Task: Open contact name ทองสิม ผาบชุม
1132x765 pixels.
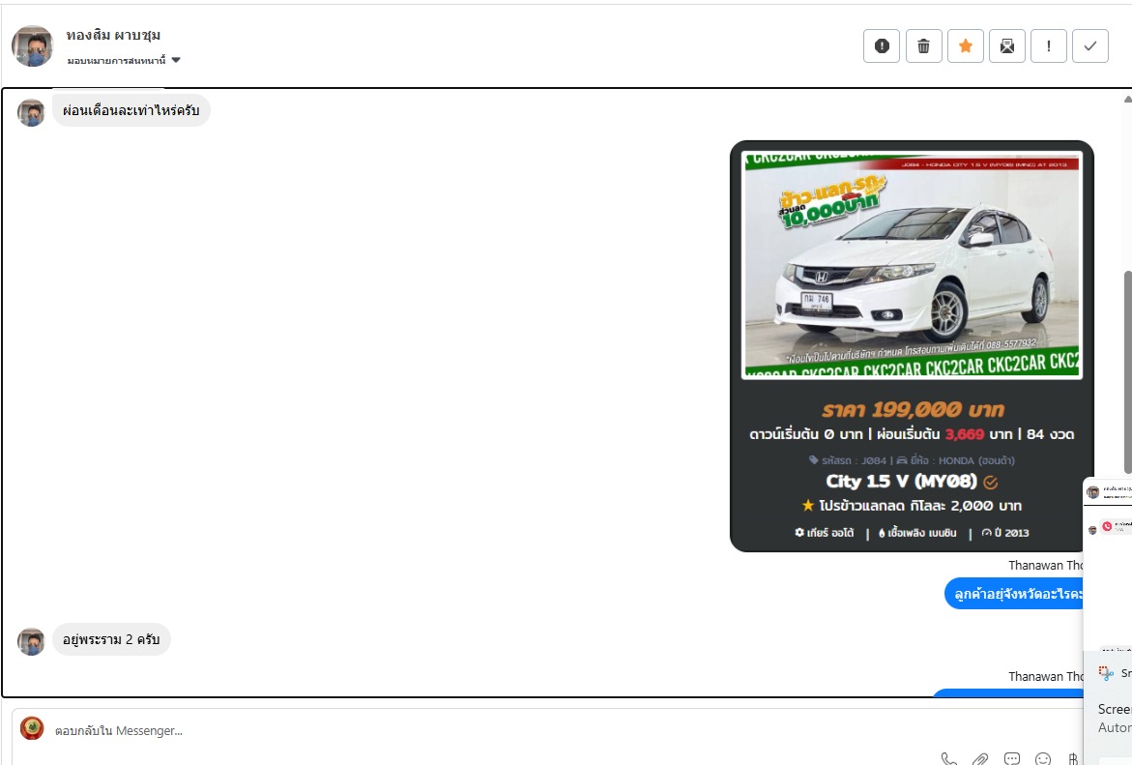Action: [113, 35]
